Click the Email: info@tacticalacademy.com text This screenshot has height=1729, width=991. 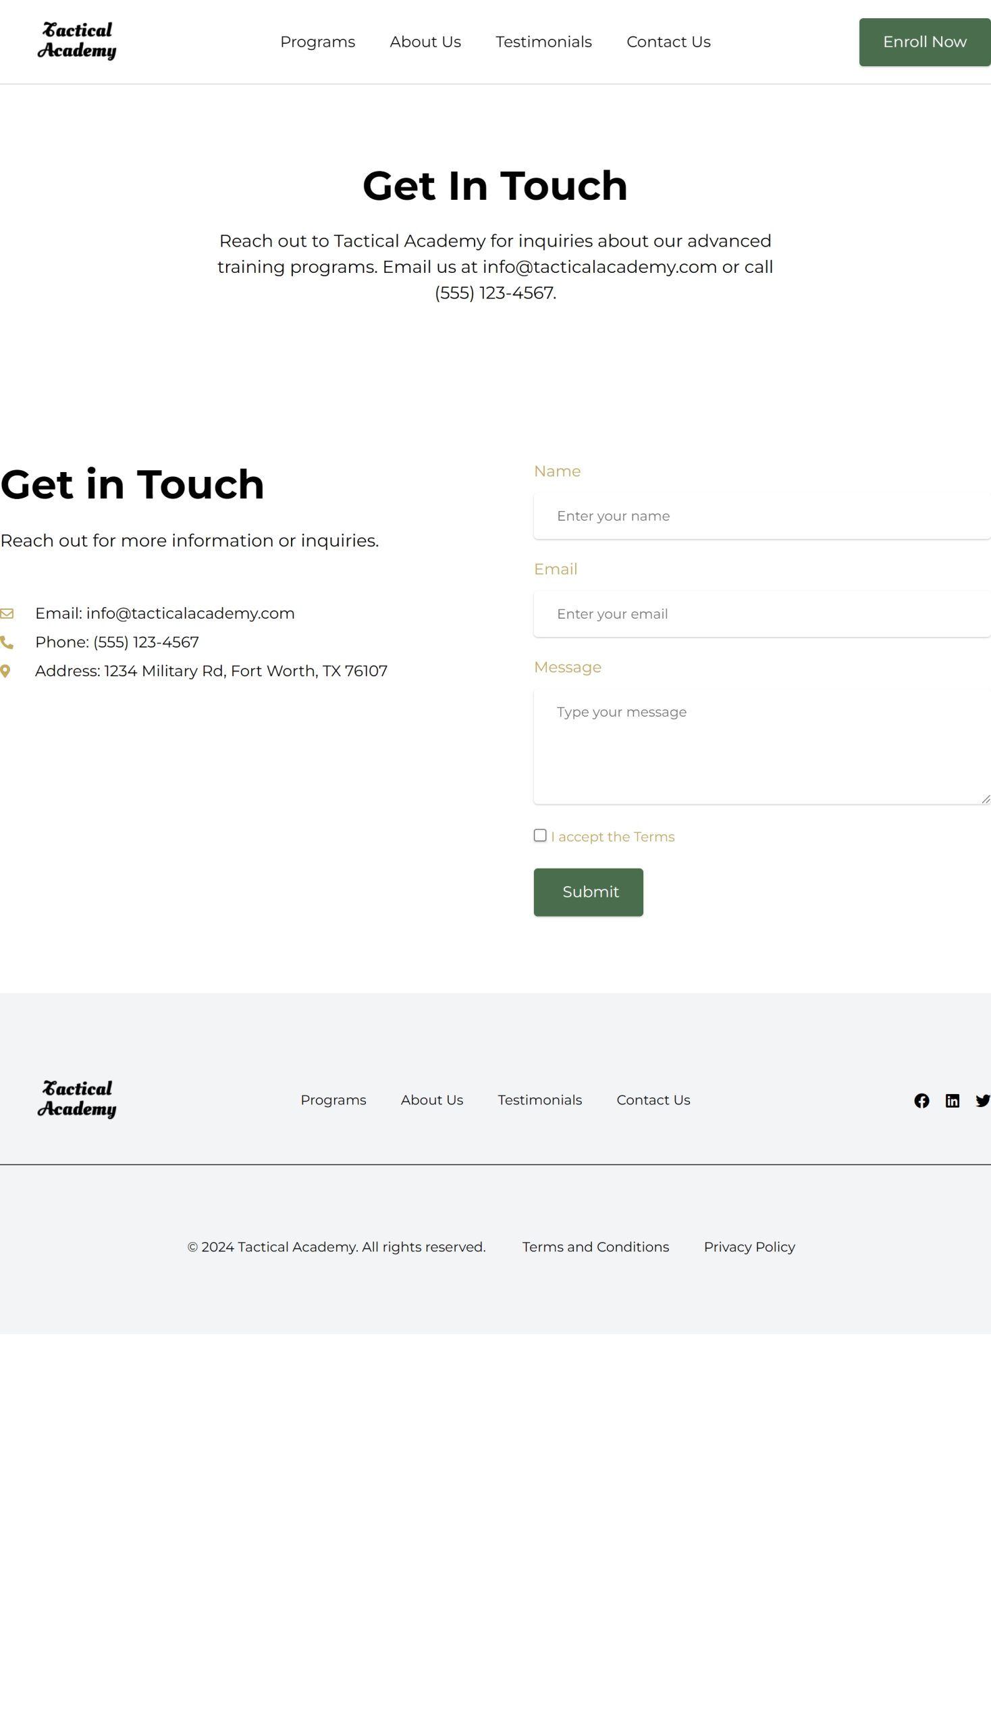165,613
